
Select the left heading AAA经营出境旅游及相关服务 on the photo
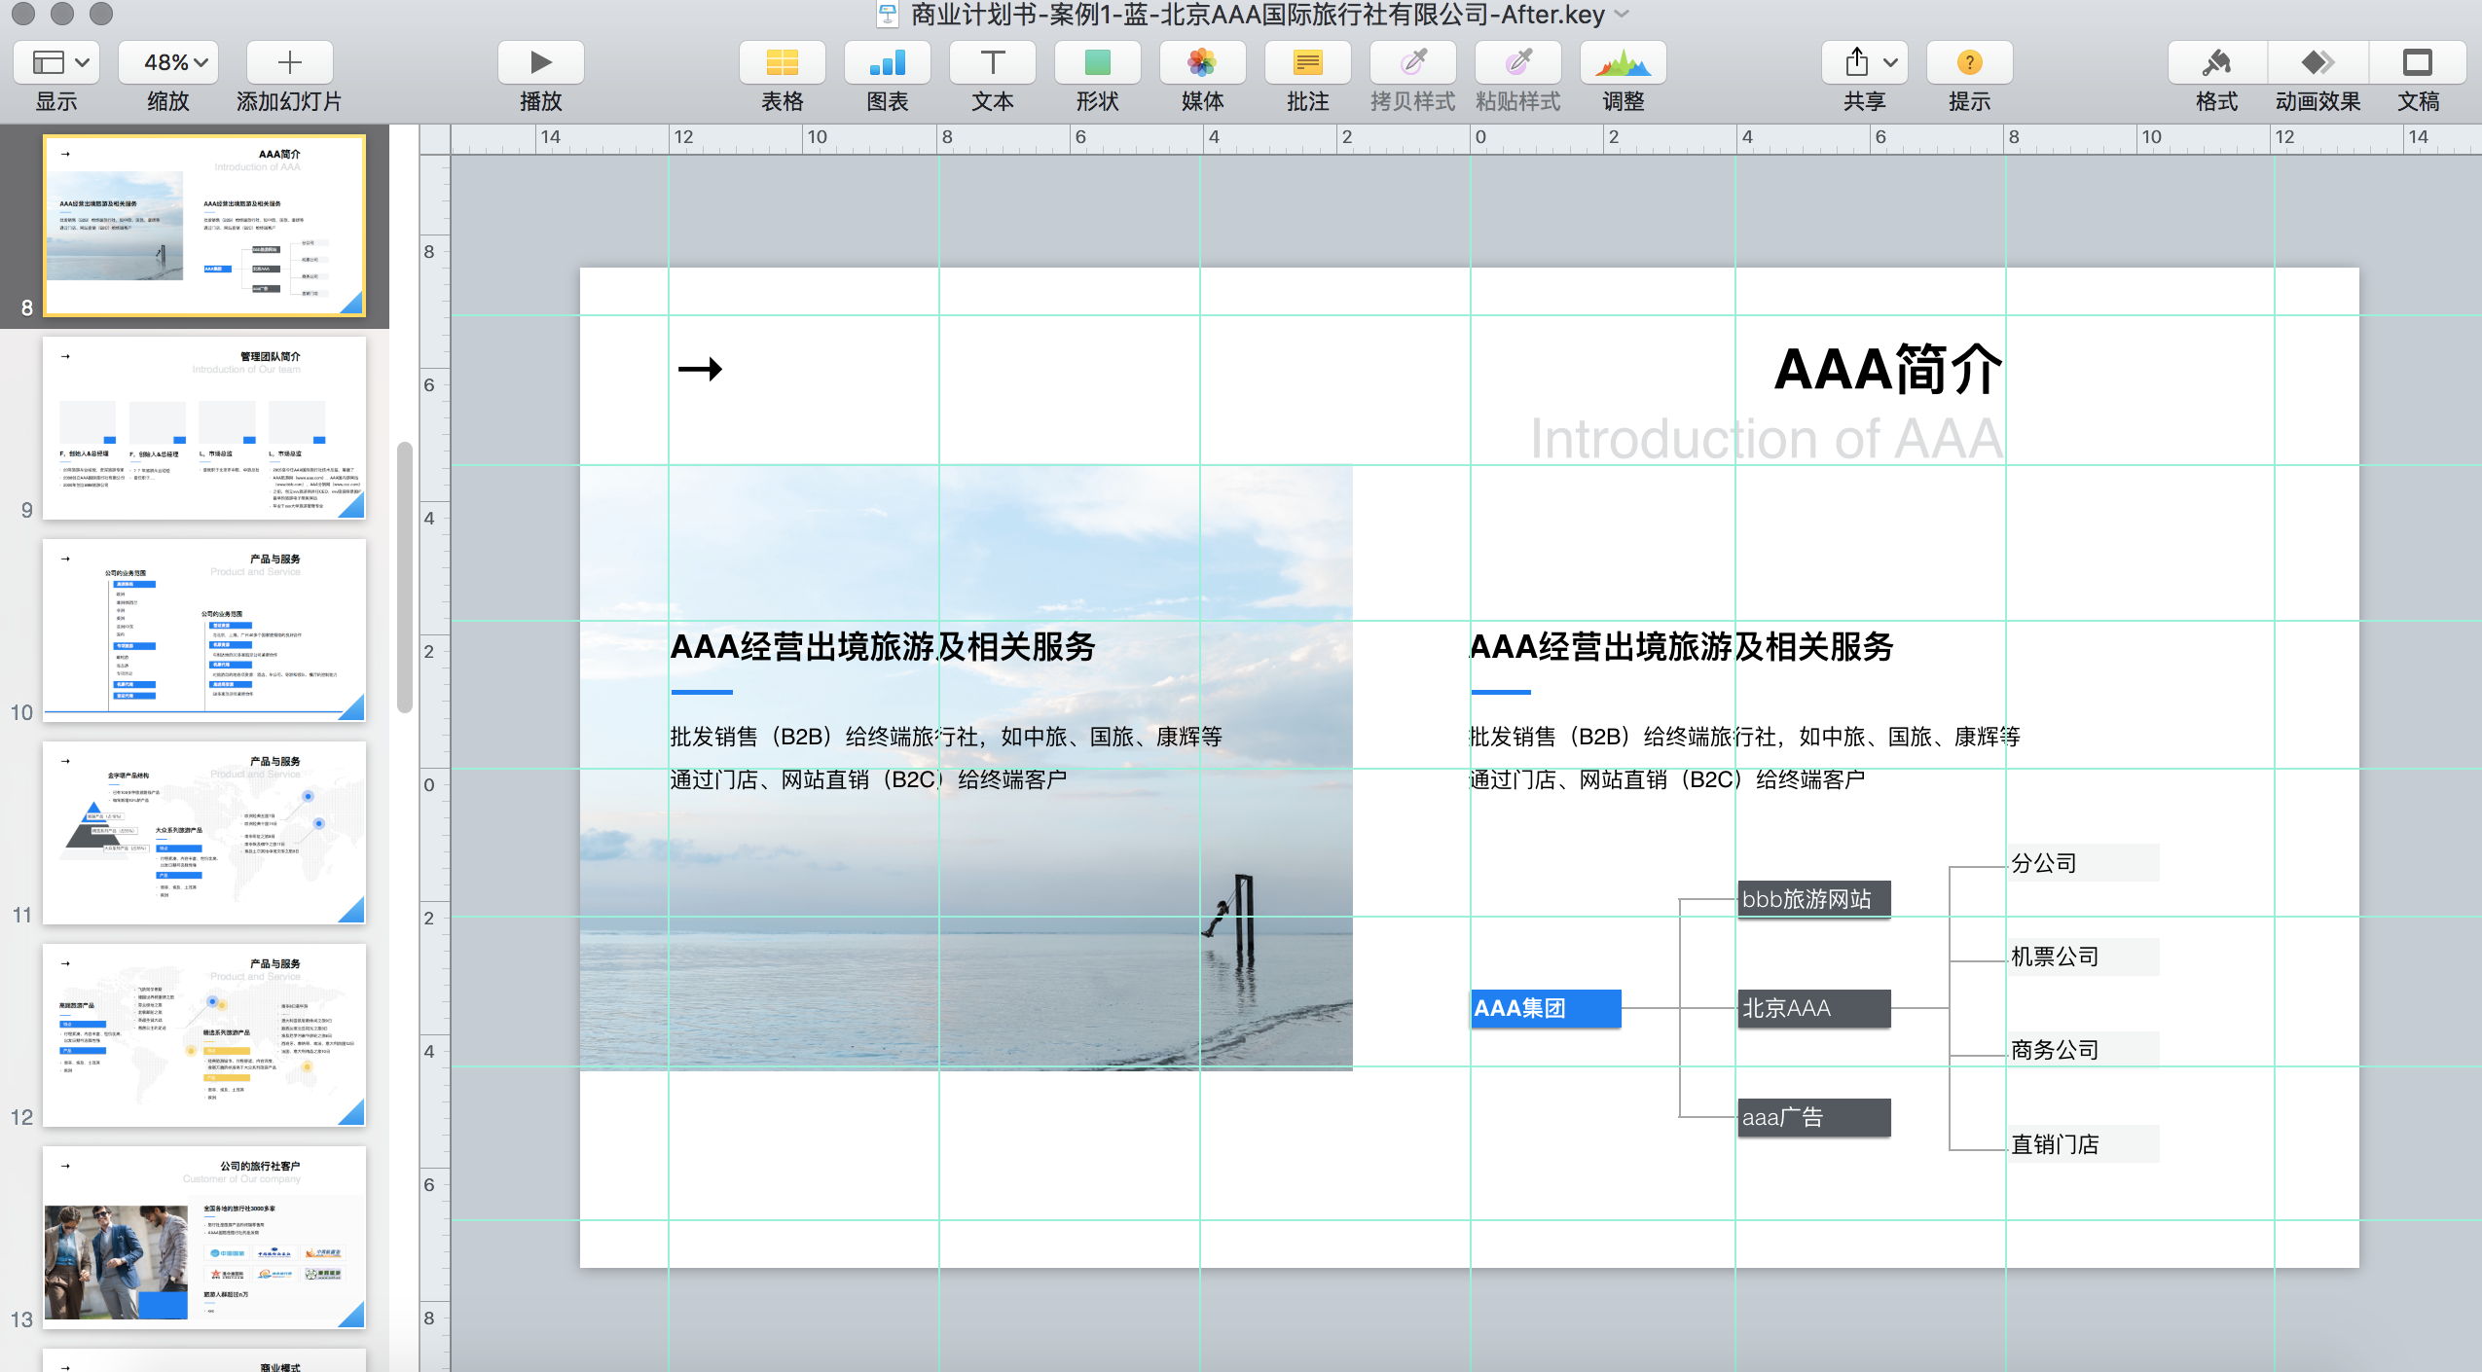[x=883, y=646]
